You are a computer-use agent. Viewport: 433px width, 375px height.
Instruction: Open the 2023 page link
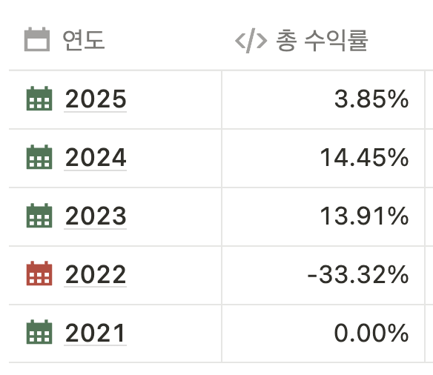tap(96, 216)
